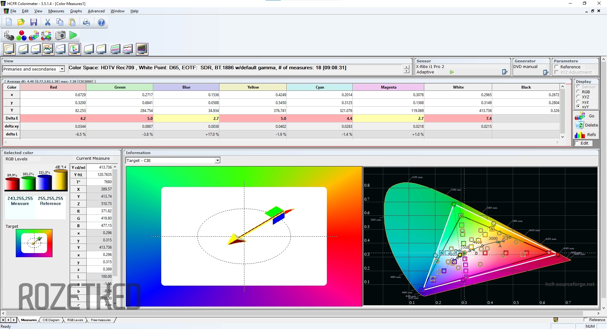Select the RGB display radio button

click(578, 92)
